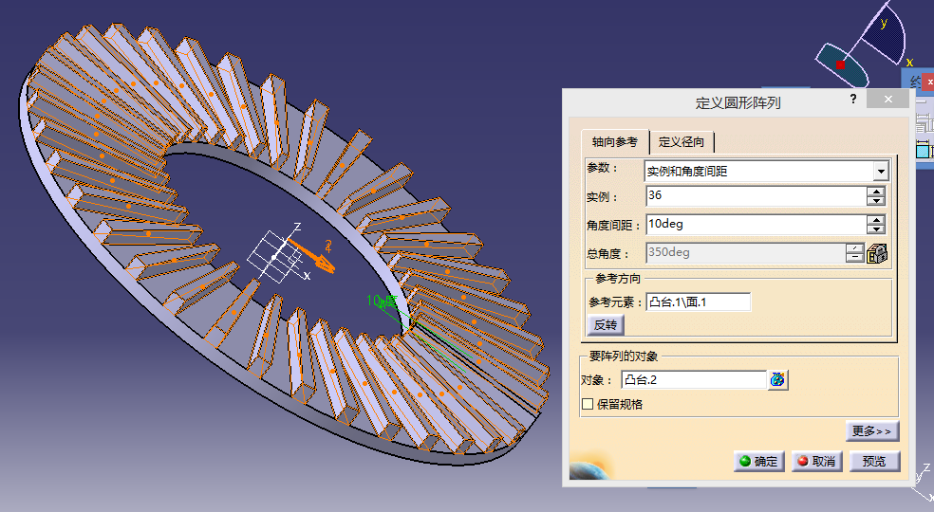Click the red handle on the 3D compass

[840, 64]
